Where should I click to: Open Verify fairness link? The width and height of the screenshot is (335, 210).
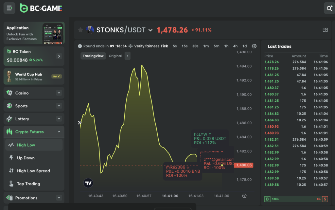[x=144, y=46]
